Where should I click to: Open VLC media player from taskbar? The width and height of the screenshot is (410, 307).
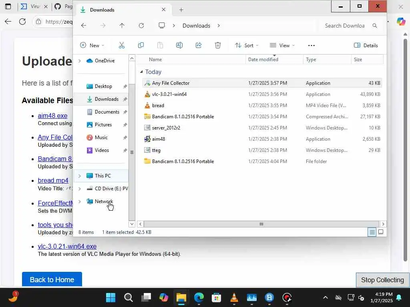pos(234,297)
